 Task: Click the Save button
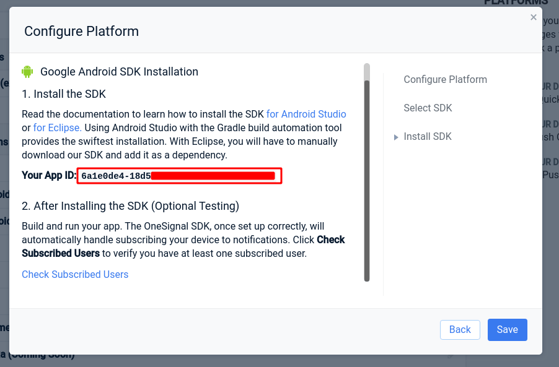508,330
